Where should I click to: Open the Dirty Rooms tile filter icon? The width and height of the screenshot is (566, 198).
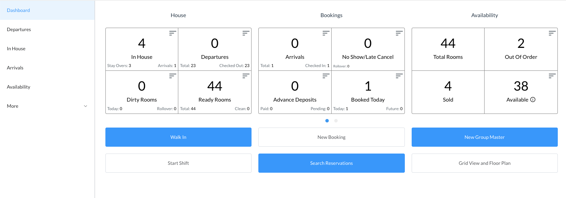point(172,76)
